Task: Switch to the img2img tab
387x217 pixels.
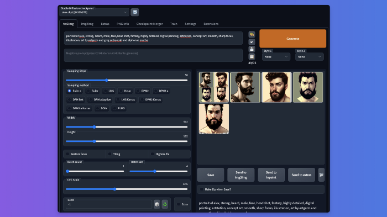Action: click(x=87, y=24)
